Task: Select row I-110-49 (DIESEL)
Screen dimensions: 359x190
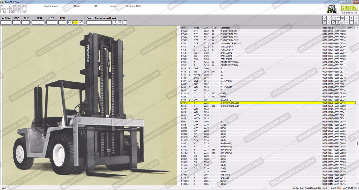Action: coord(268,178)
